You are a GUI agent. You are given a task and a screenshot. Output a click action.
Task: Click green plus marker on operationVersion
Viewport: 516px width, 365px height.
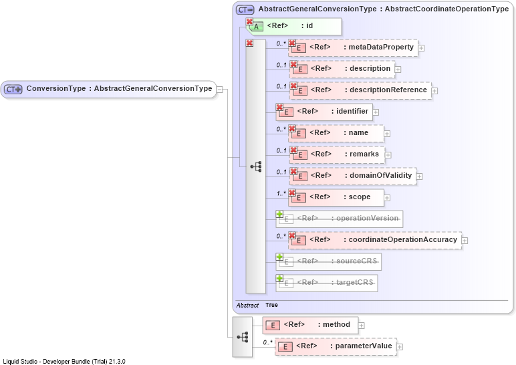coord(279,215)
